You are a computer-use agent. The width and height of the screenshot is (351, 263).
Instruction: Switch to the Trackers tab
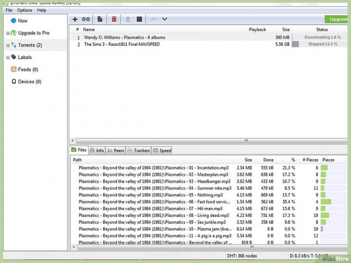(x=139, y=151)
